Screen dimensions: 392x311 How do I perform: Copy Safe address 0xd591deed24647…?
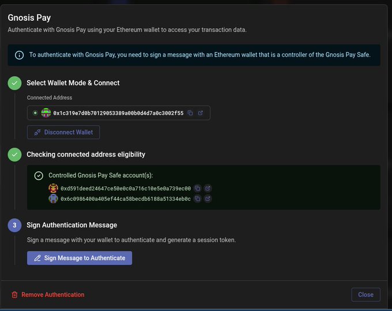click(198, 188)
